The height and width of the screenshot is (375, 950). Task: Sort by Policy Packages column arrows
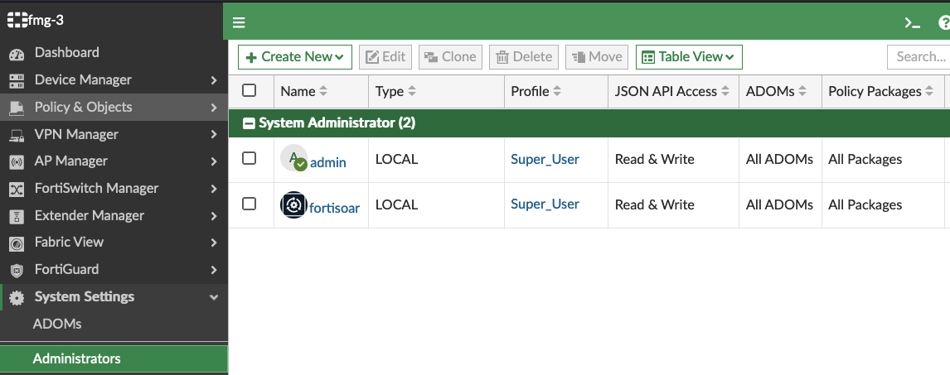(929, 92)
